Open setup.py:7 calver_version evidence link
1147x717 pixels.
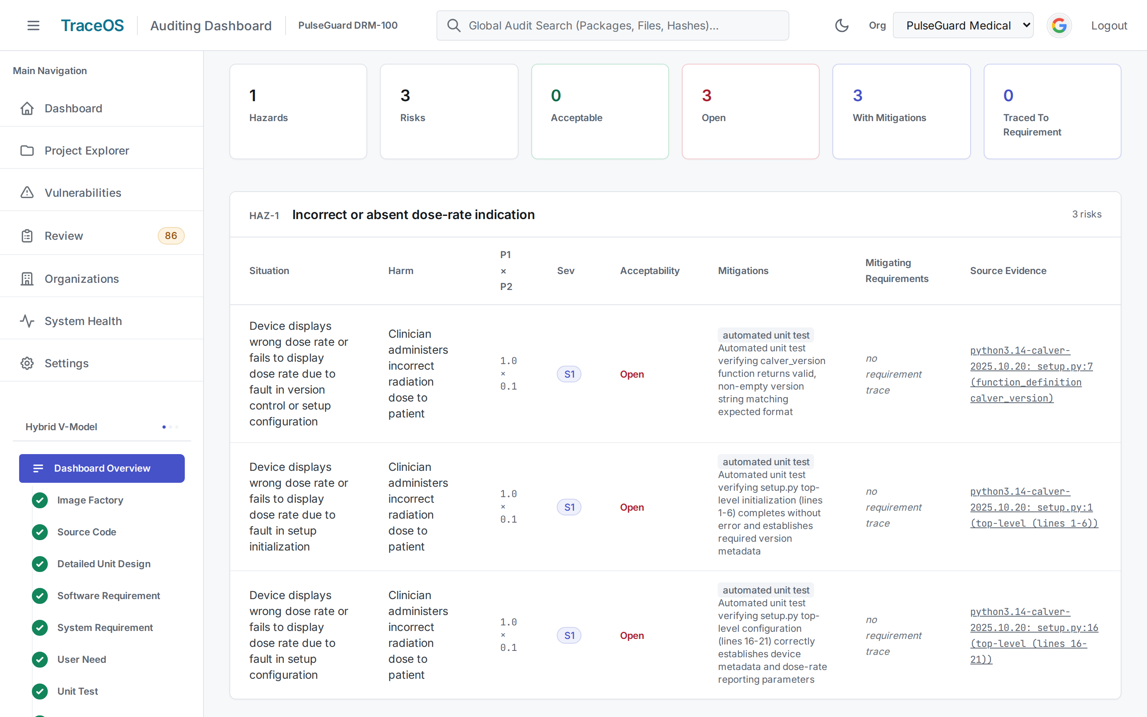(1031, 374)
